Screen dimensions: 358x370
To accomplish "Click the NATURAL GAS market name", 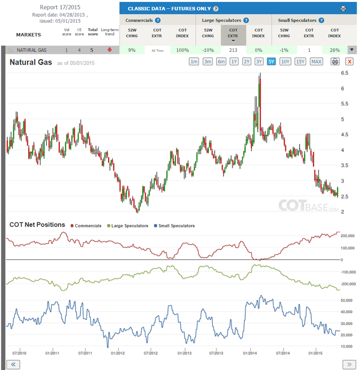I will click(32, 50).
